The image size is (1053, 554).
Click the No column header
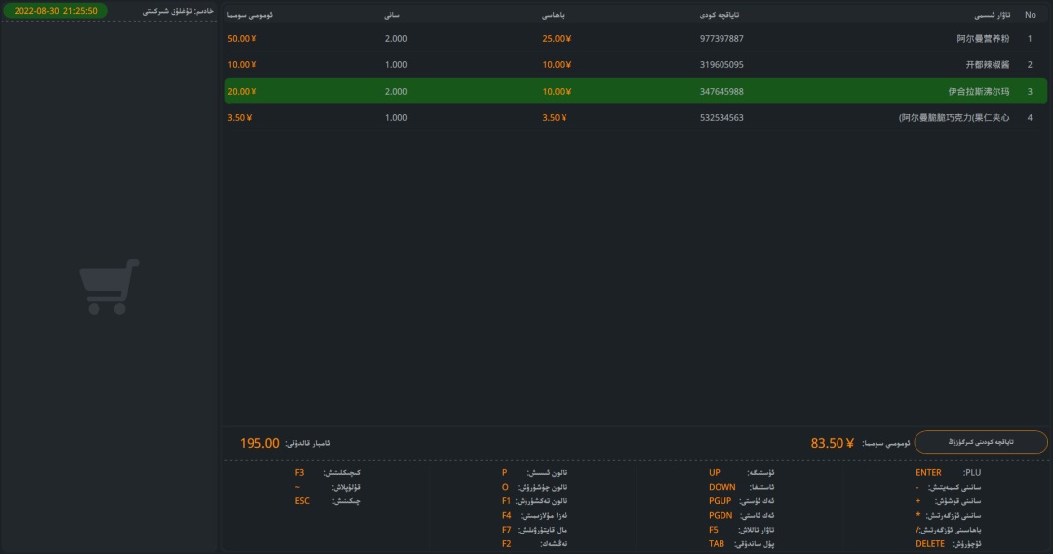1030,15
